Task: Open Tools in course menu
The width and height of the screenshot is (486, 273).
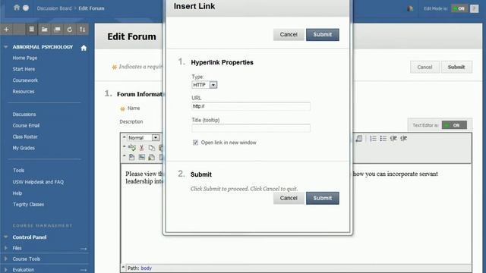Action: point(18,170)
